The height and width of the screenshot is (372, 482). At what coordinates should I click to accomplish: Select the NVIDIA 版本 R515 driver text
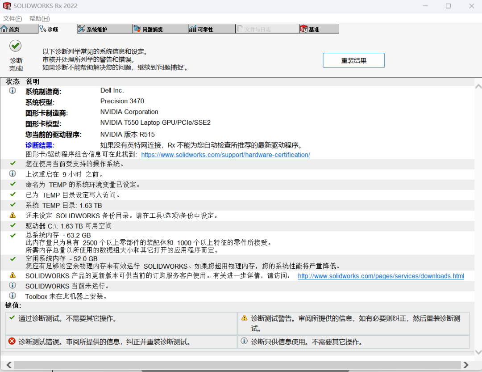click(127, 135)
